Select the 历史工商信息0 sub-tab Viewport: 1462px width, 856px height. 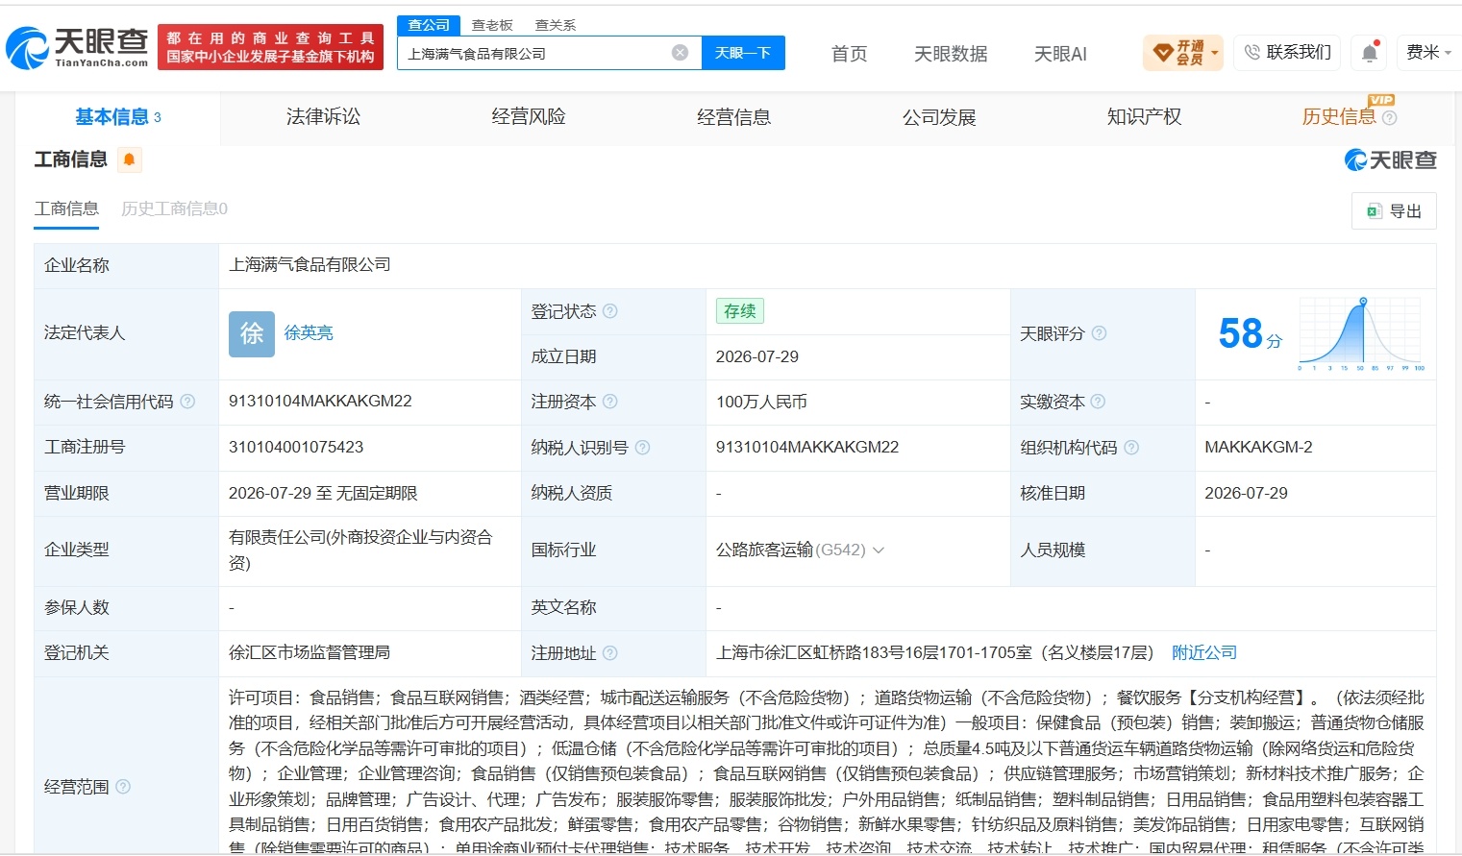point(174,208)
